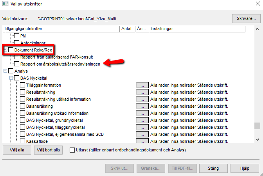Click the Än... column header
This screenshot has width=263, height=176.
point(142,28)
